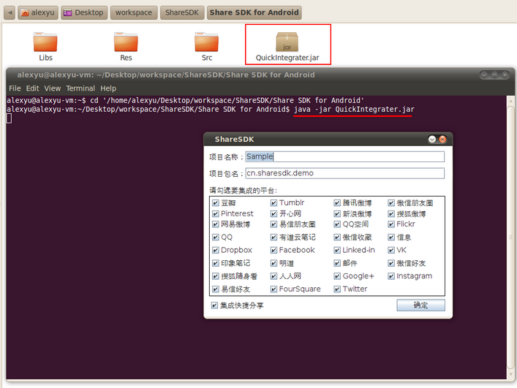Uncheck the Tumblr platform checkbox
The width and height of the screenshot is (517, 388).
click(x=273, y=203)
